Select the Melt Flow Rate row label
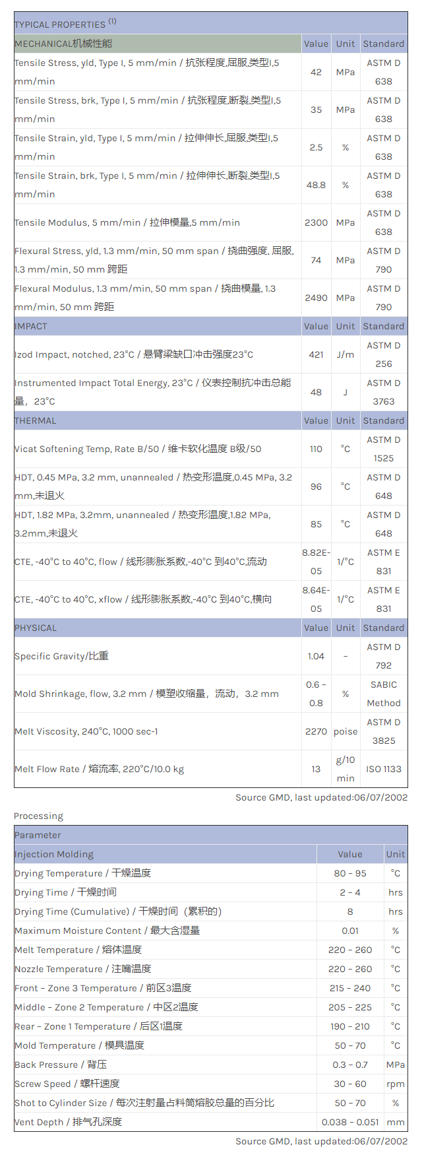Screen dimensions: 422x1151 pyautogui.click(x=99, y=769)
